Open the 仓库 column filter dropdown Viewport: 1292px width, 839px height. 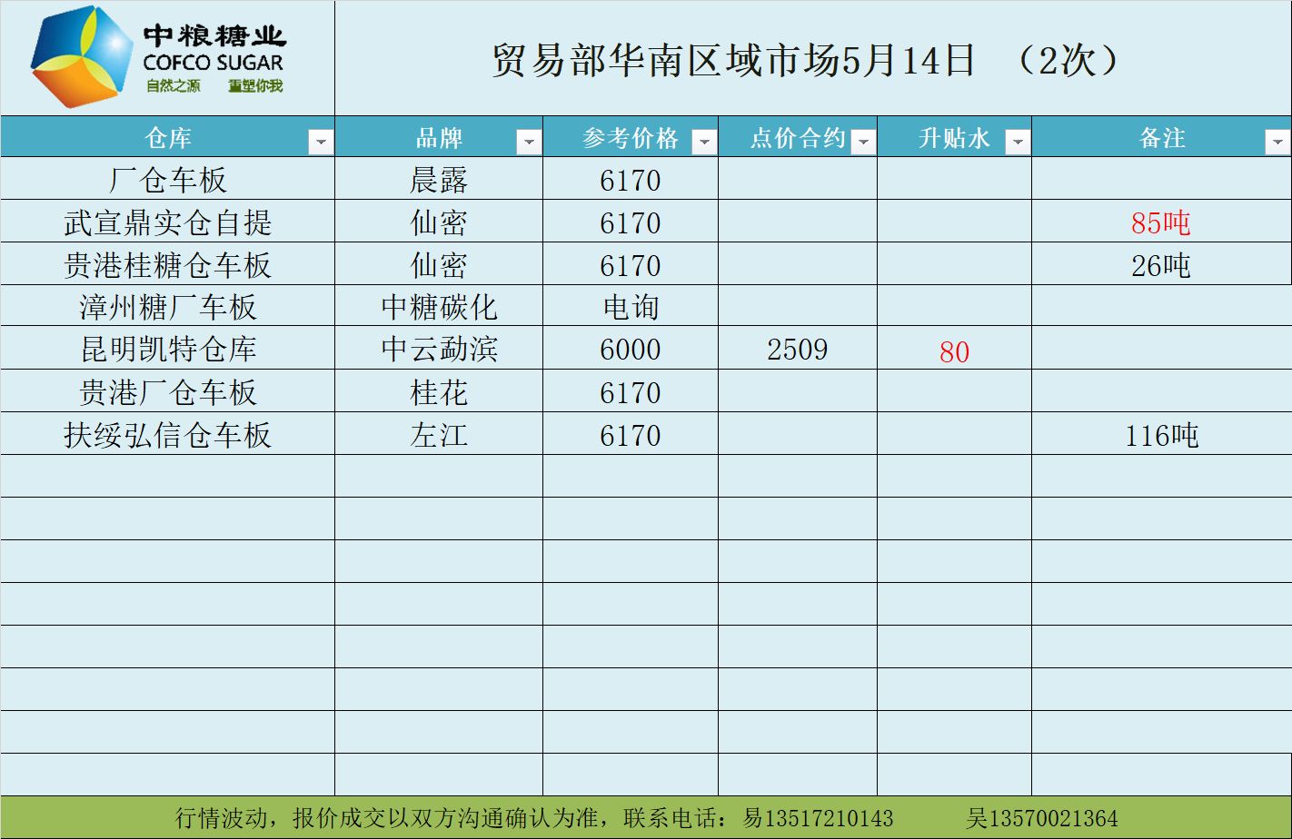321,142
